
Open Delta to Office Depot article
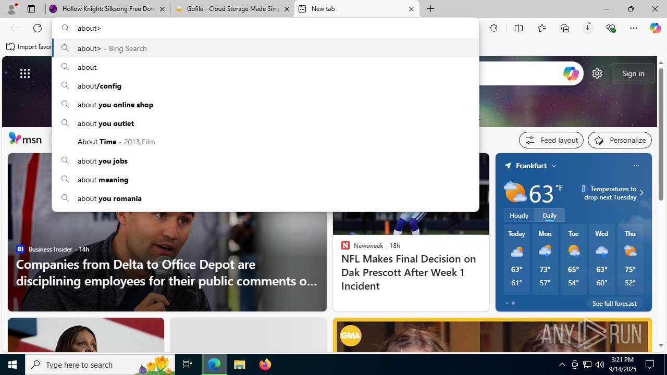pyautogui.click(x=167, y=272)
